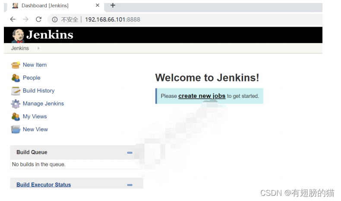Open the Build Executor Status link
Screen dimensions: 341x201
(x=44, y=185)
